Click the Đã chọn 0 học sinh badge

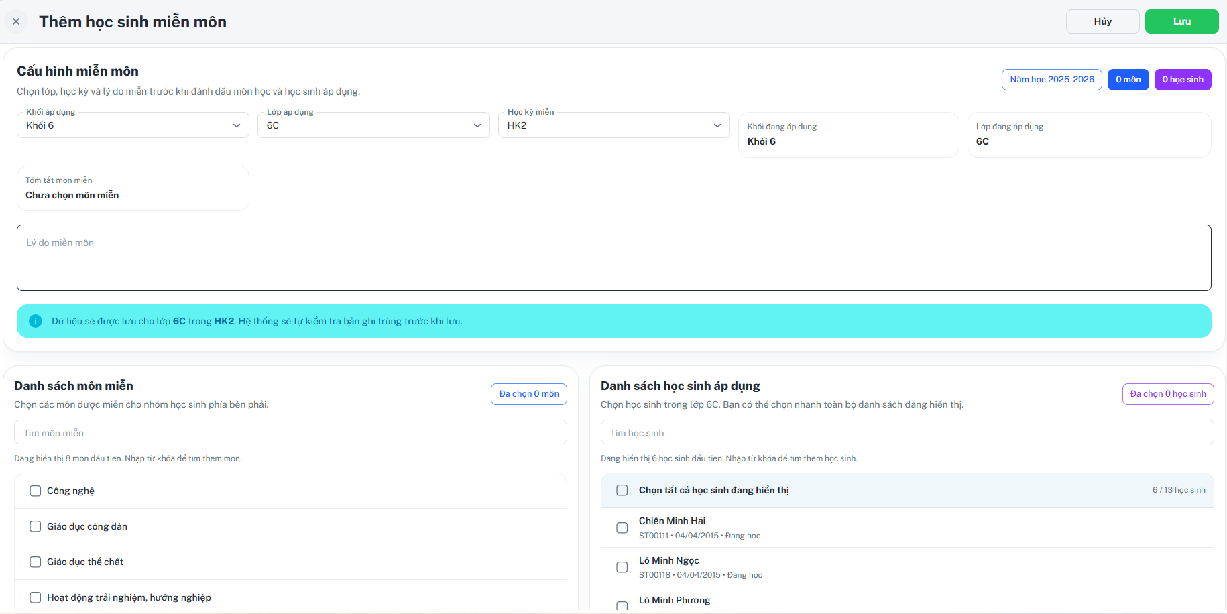1168,394
